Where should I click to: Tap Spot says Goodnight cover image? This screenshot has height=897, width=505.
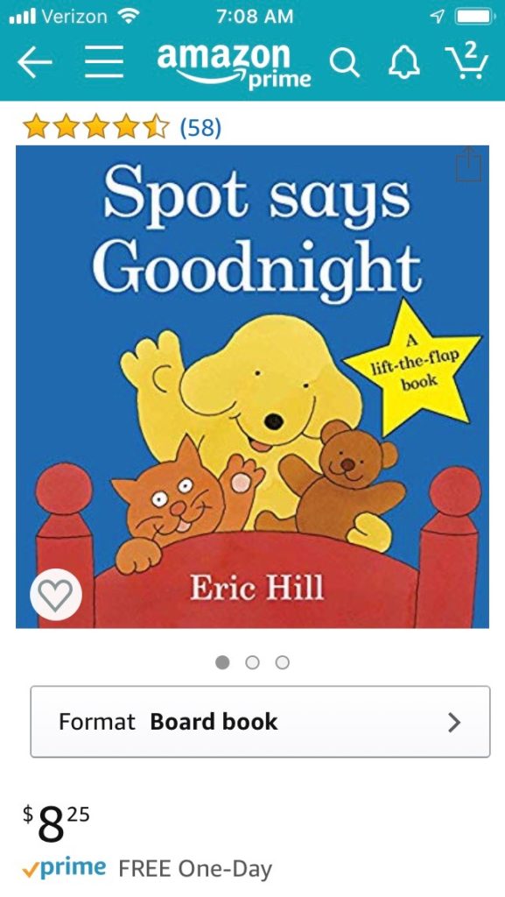click(252, 386)
